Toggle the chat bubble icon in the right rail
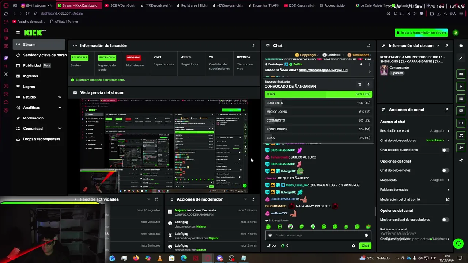468x263 pixels. point(461,111)
